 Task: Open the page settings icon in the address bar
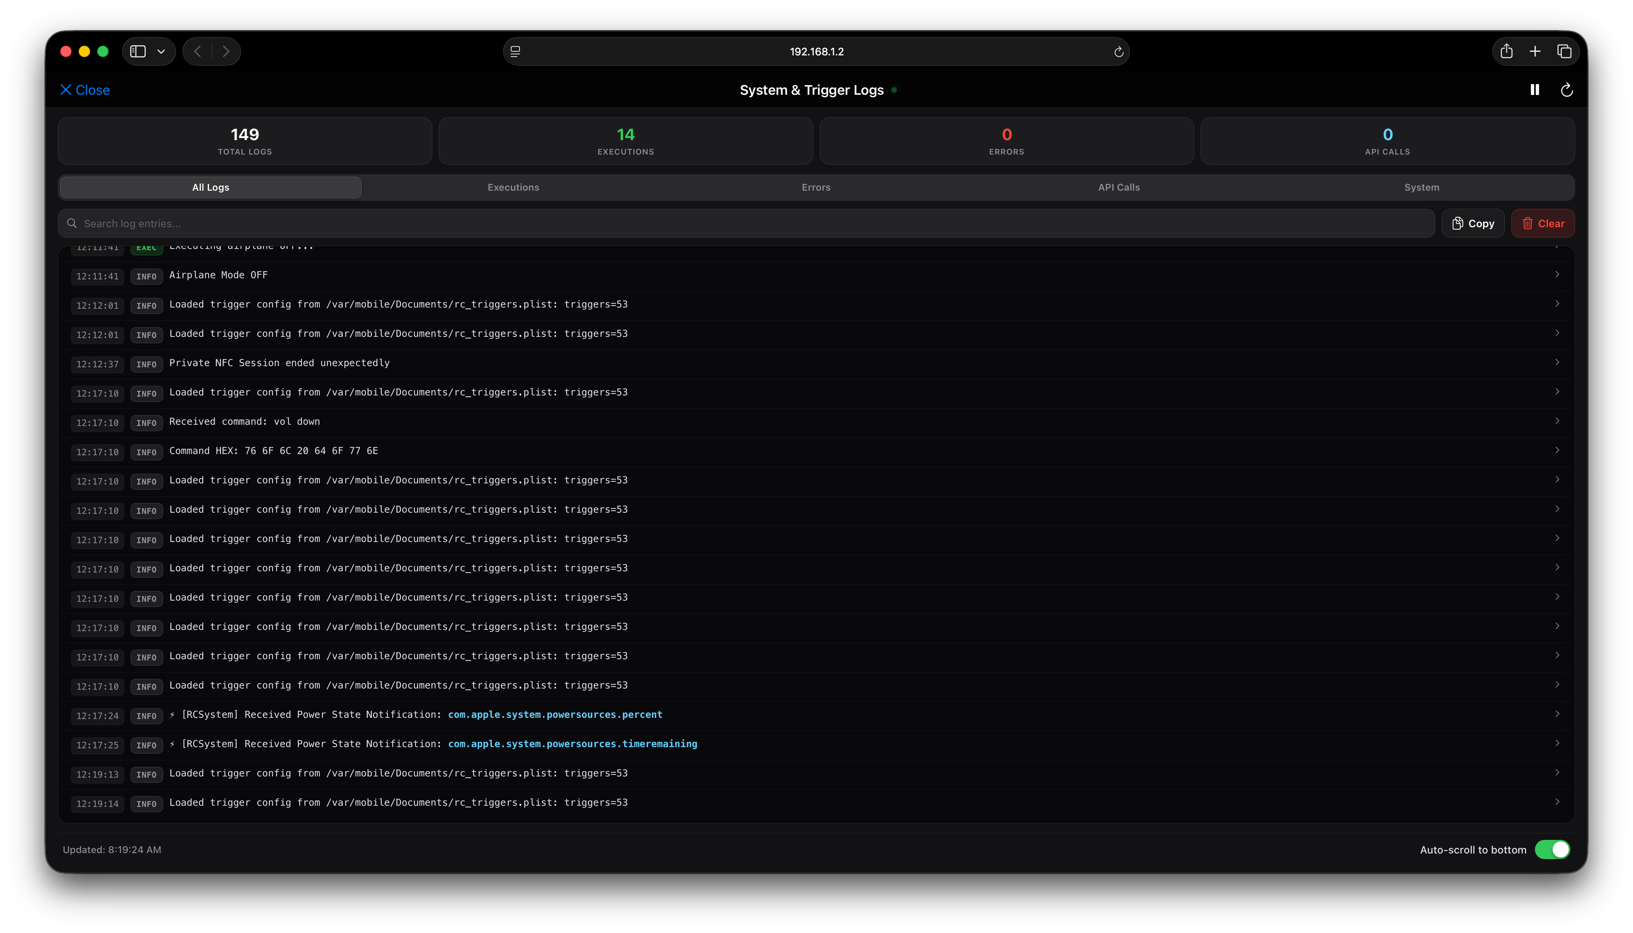click(x=515, y=52)
